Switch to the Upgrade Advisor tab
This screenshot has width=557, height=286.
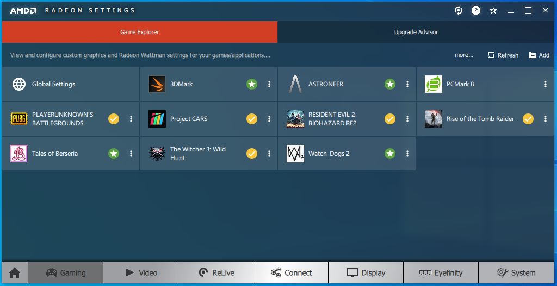click(x=416, y=32)
